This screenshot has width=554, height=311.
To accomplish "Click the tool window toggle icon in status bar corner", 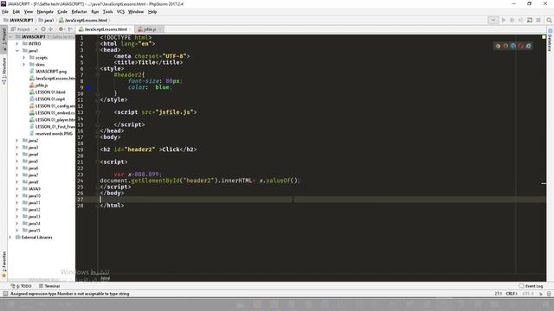I will (x=5, y=294).
